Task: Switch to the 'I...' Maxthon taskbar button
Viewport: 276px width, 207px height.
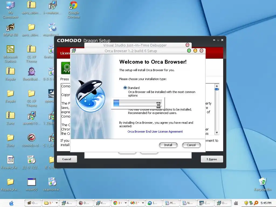Action: (153, 203)
